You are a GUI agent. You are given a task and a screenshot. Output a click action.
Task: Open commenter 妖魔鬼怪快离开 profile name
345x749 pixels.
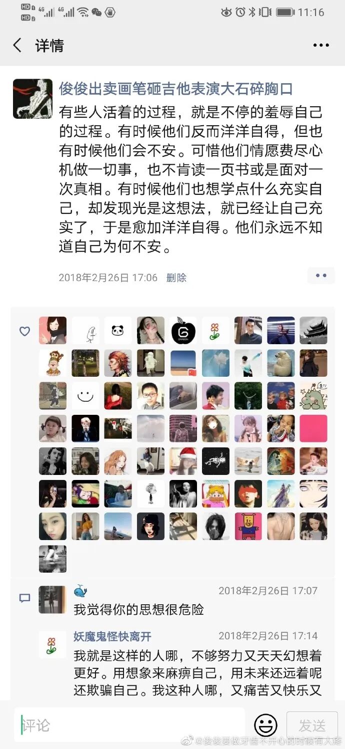coord(112,636)
